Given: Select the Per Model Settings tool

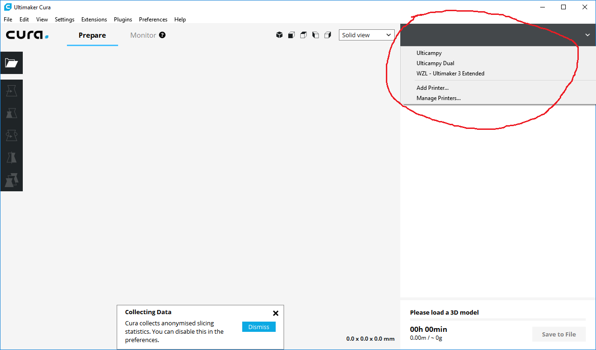Looking at the screenshot, I should pos(12,180).
